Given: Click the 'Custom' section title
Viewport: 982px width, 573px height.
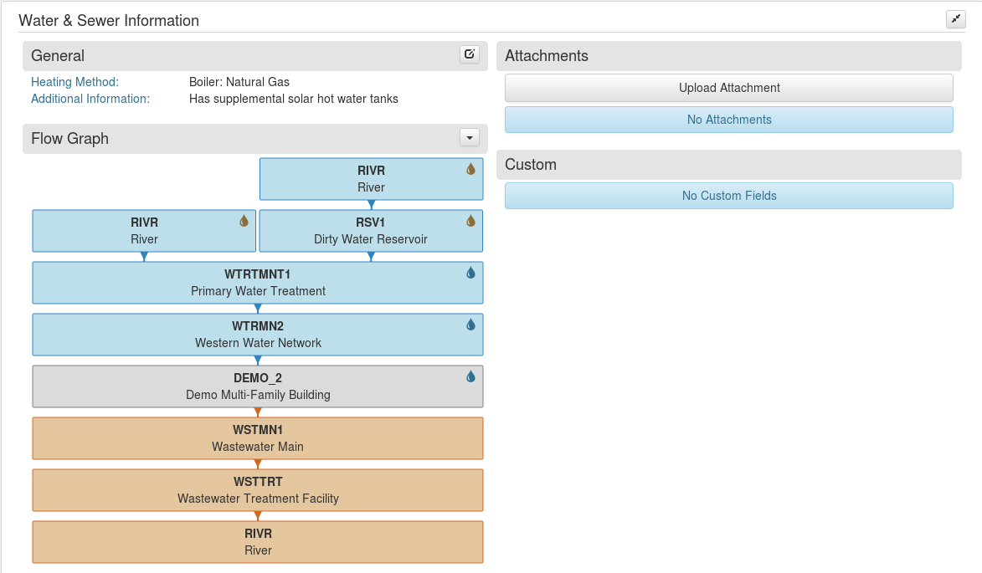Looking at the screenshot, I should pos(531,165).
